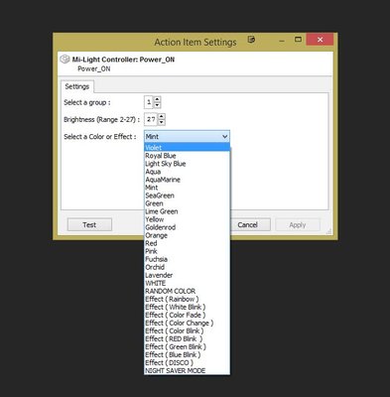Screen dimensions: 390x397
Task: Close the Action Item Settings window
Action: pos(320,40)
